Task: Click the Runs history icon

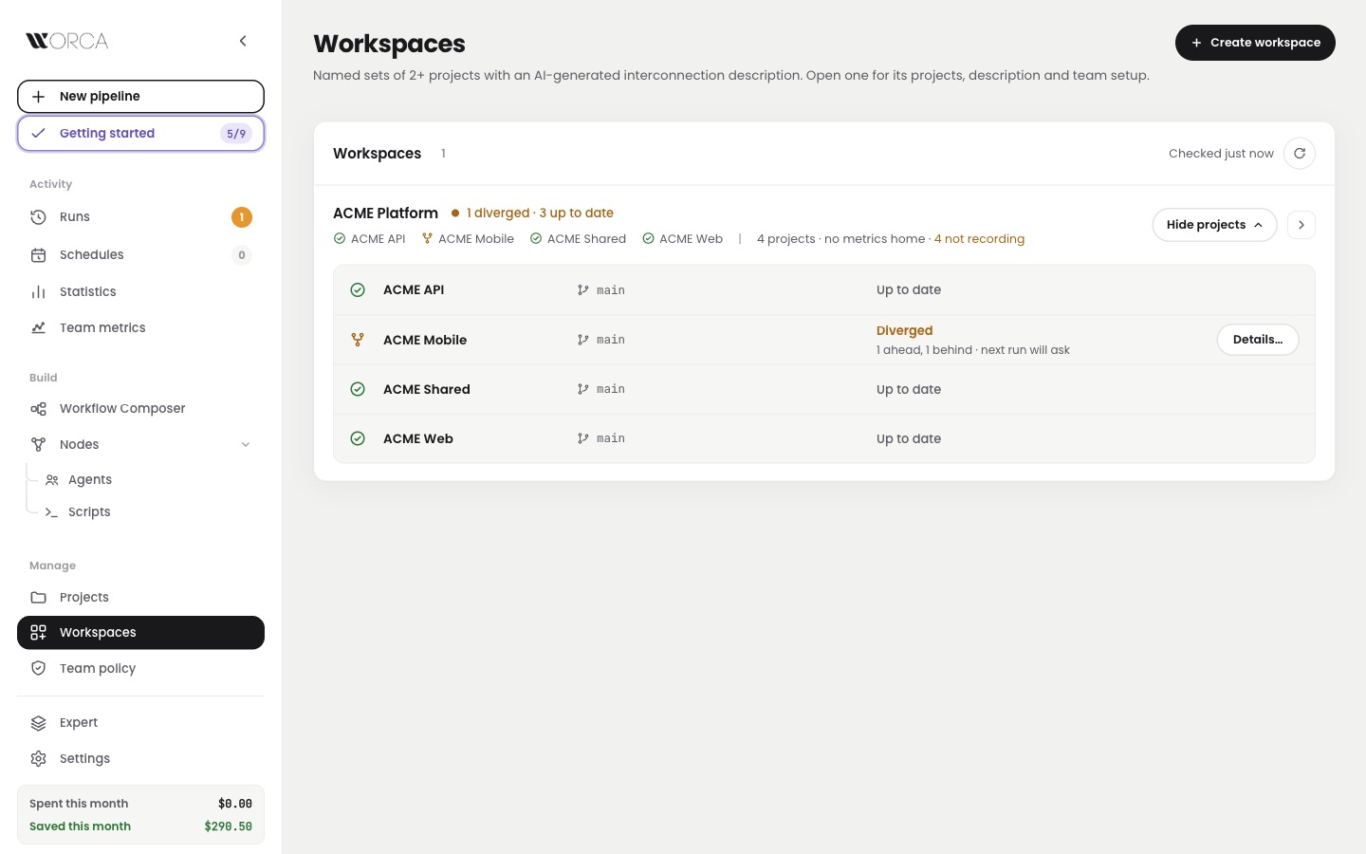Action: (x=39, y=217)
